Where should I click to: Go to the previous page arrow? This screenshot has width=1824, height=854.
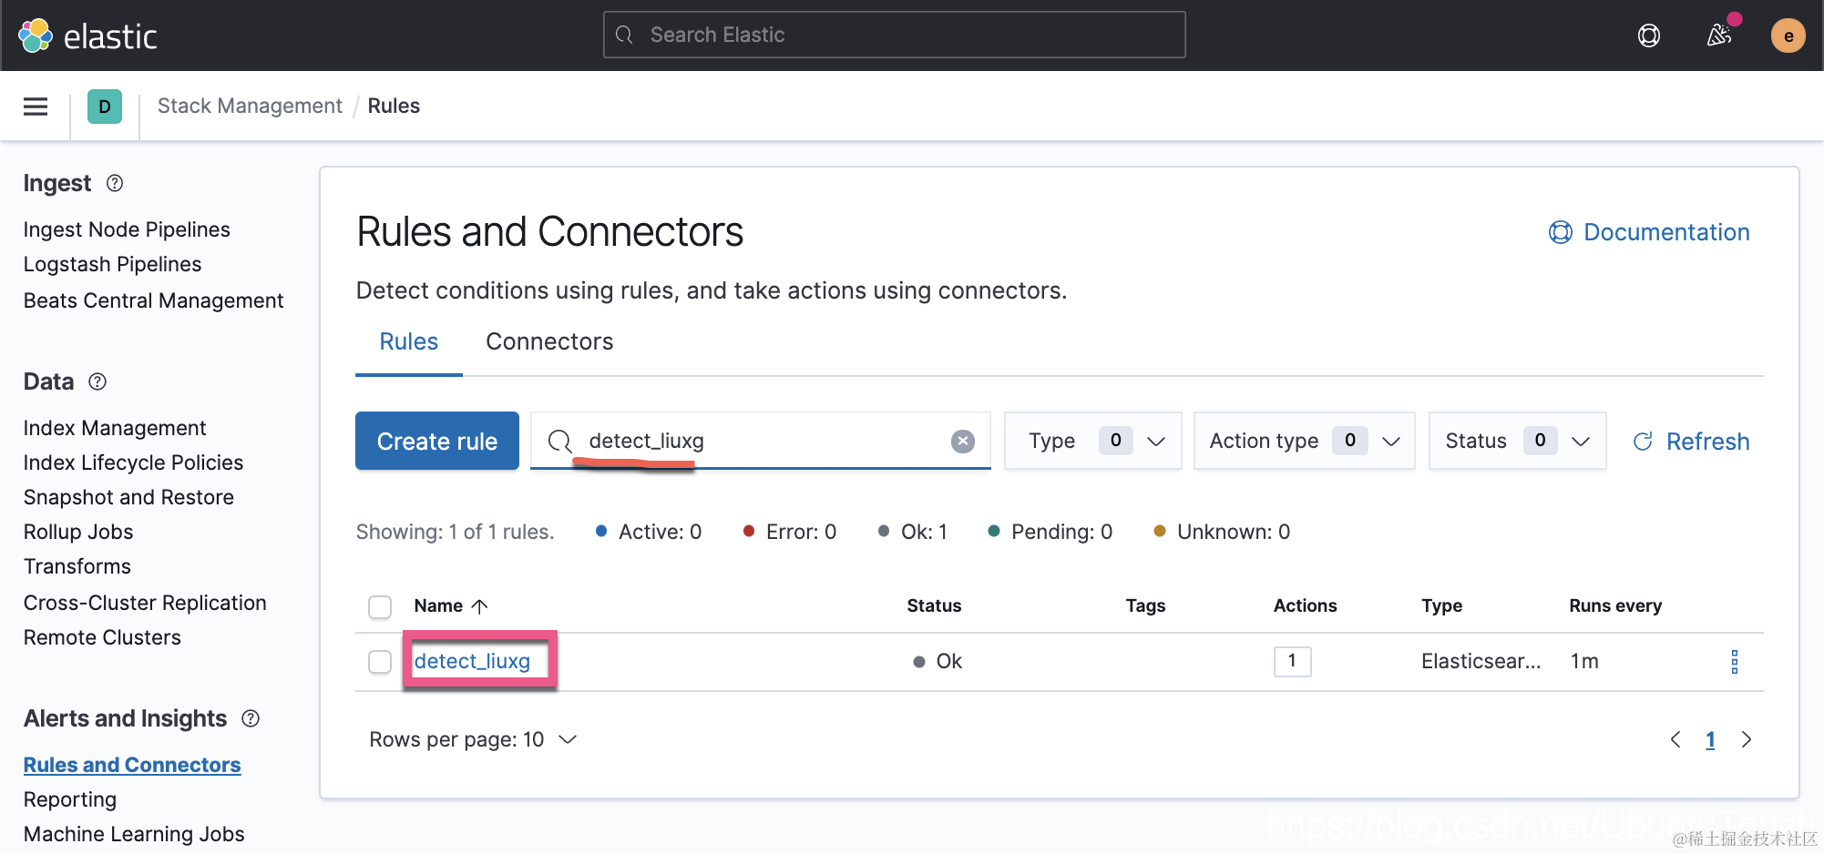1675,739
